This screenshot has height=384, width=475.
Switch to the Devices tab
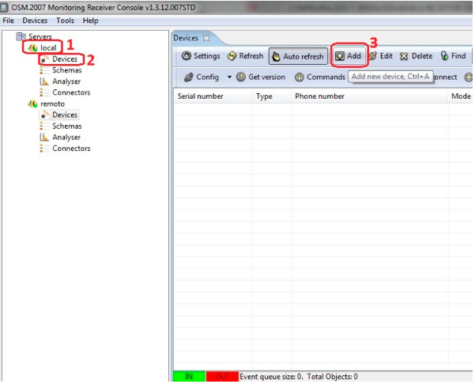pyautogui.click(x=186, y=38)
